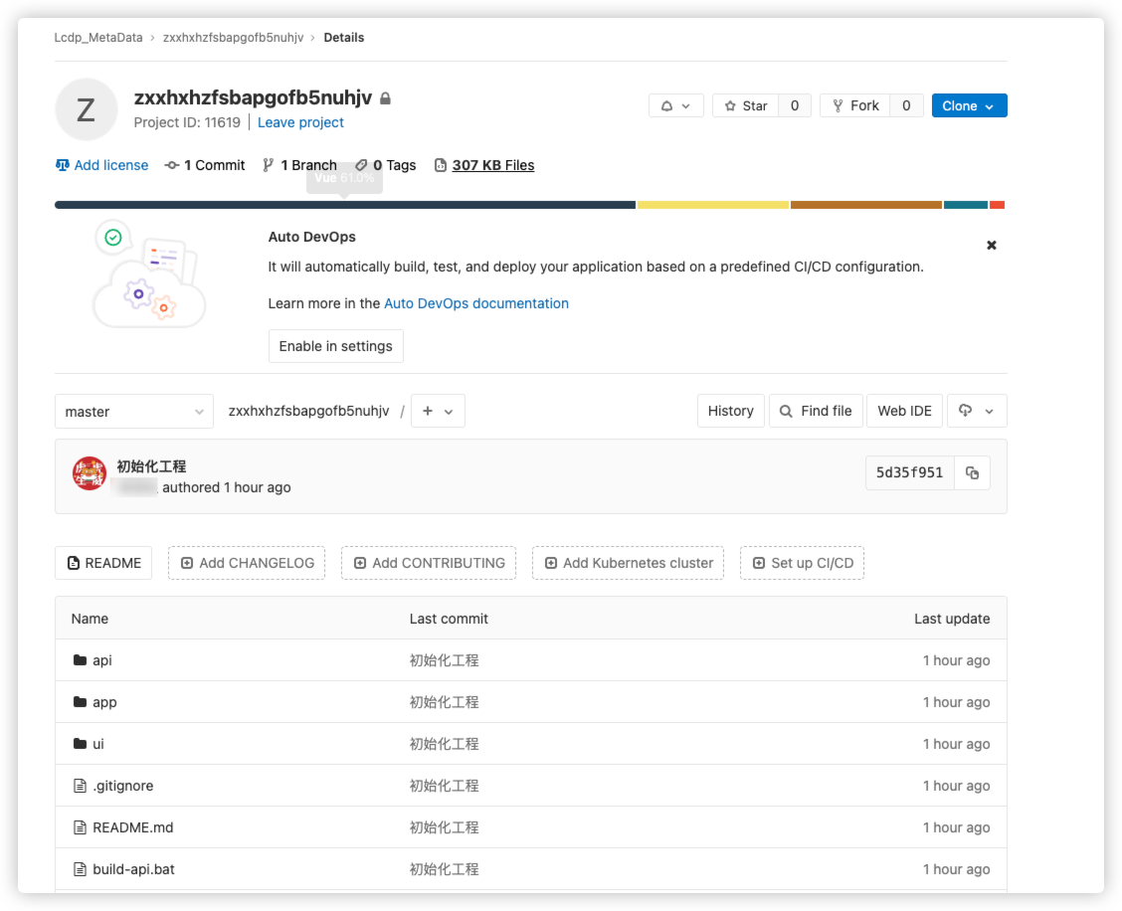Open the api folder
This screenshot has height=911, width=1122.
[102, 660]
